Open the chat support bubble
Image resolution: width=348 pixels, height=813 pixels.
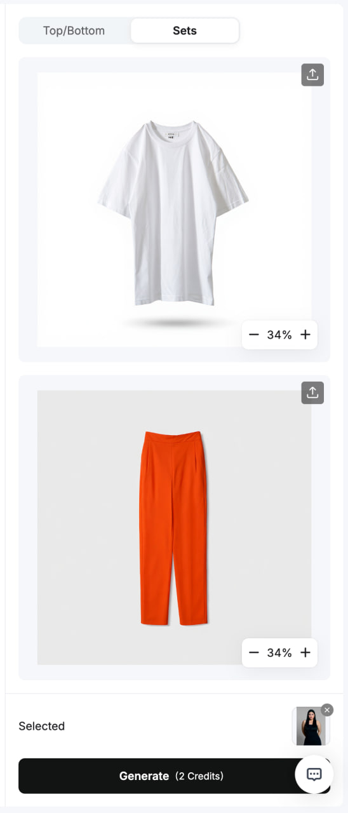[x=314, y=774]
